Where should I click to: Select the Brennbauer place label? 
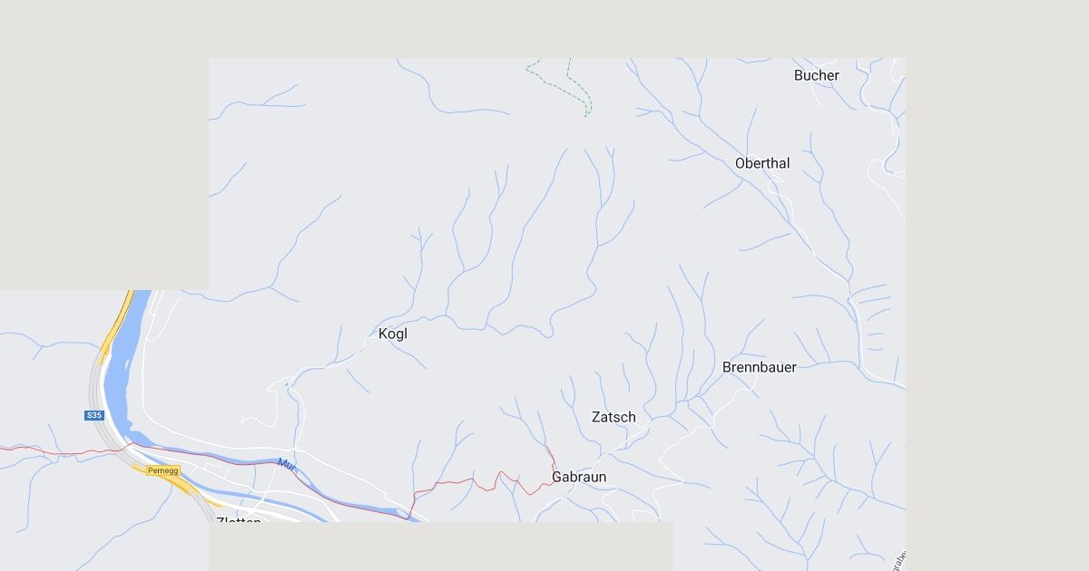760,367
